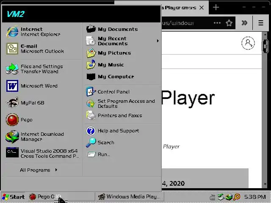Open Run dialog icon
Screen dimensions: 271x203
pos(91,154)
